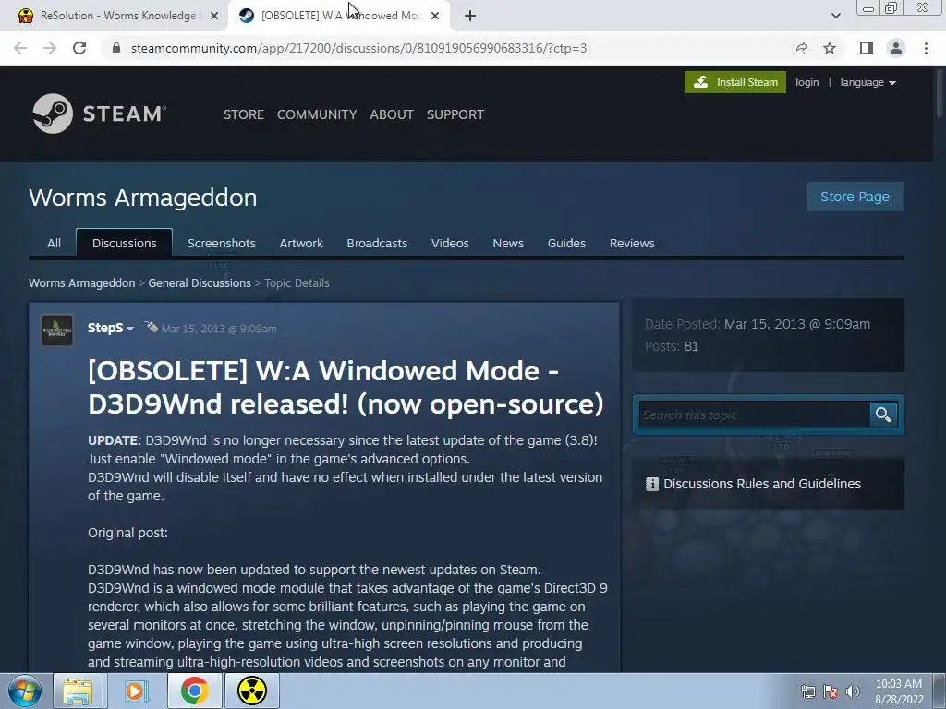Select the News tab

(x=508, y=243)
